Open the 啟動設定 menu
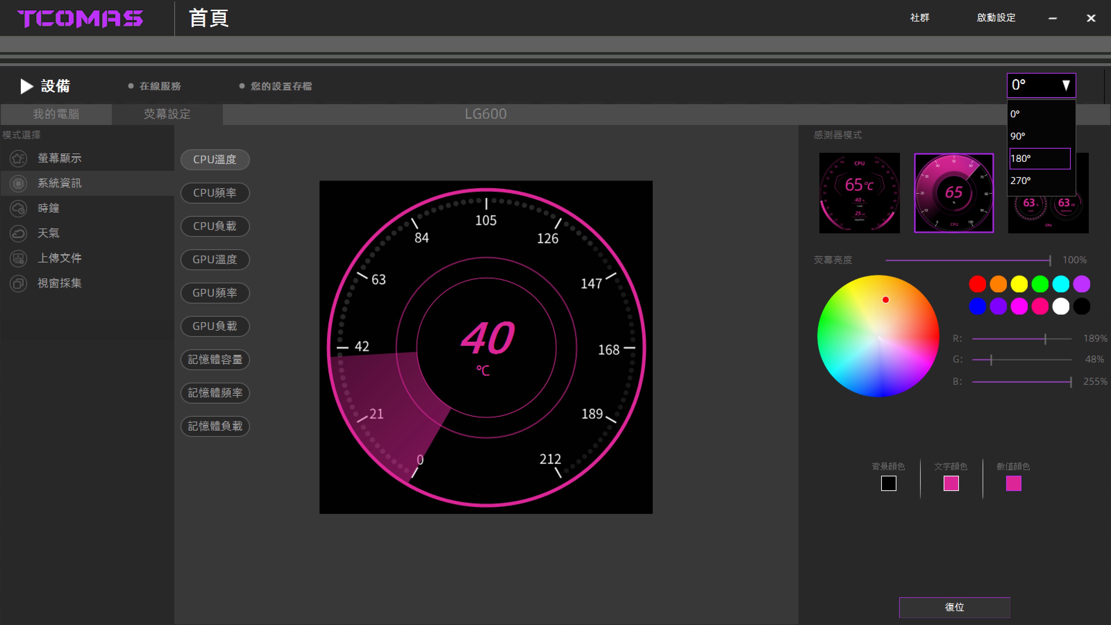1111x625 pixels. (x=996, y=18)
